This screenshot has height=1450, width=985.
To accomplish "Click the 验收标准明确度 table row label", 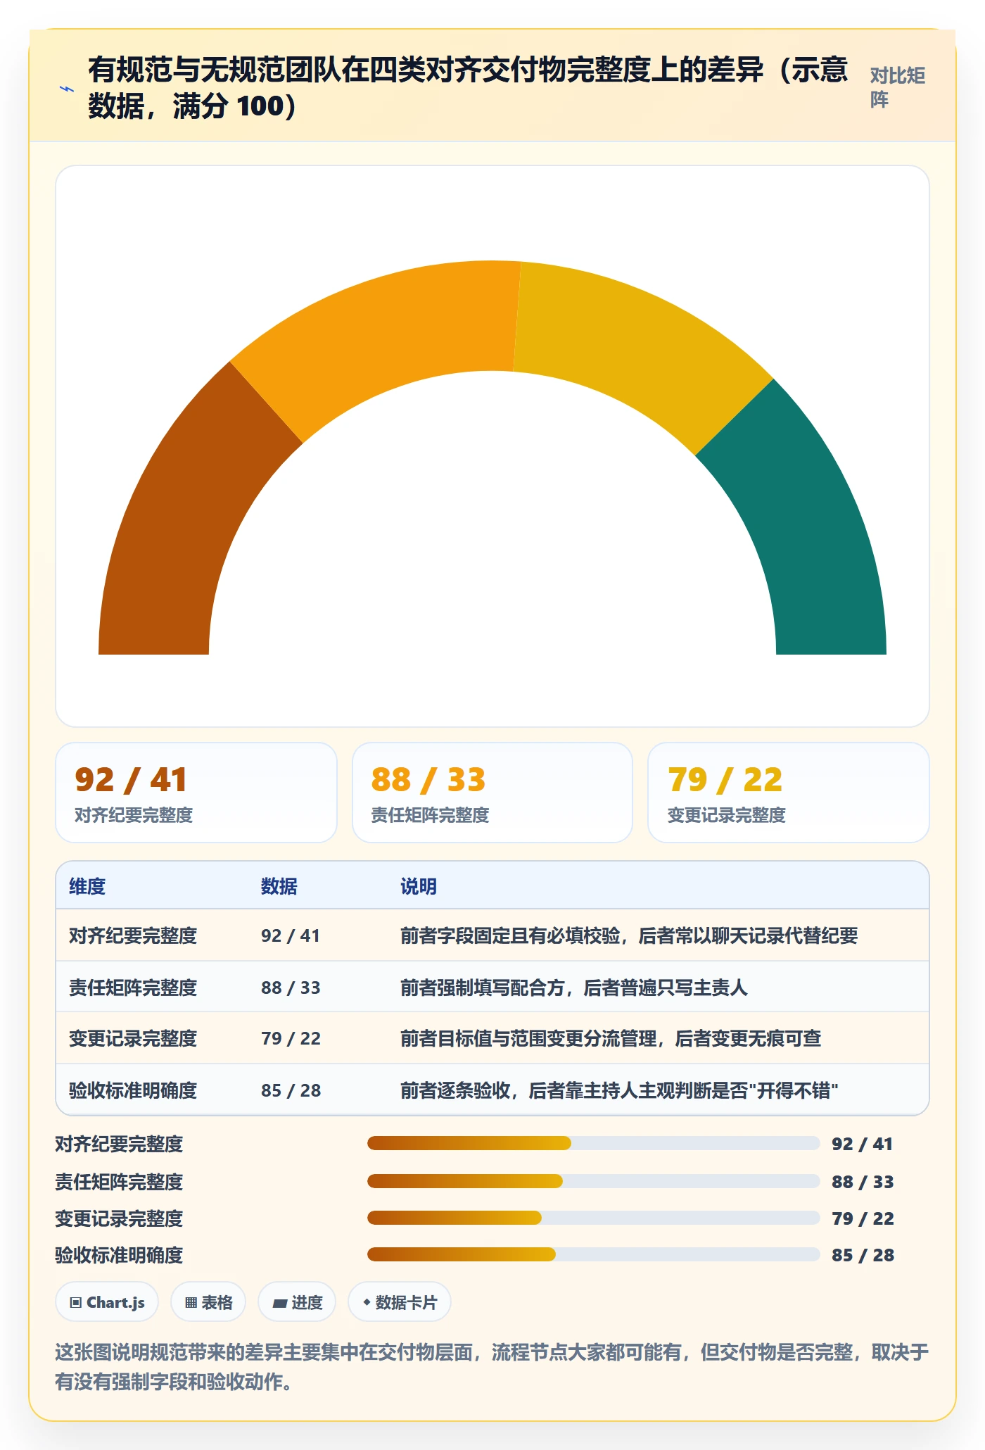I will [133, 1090].
